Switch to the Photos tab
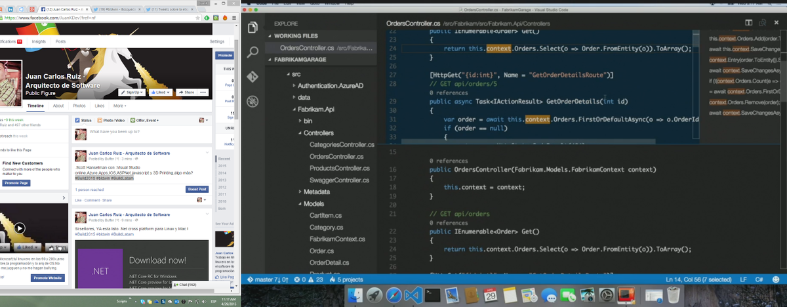The height and width of the screenshot is (307, 787). (x=79, y=106)
